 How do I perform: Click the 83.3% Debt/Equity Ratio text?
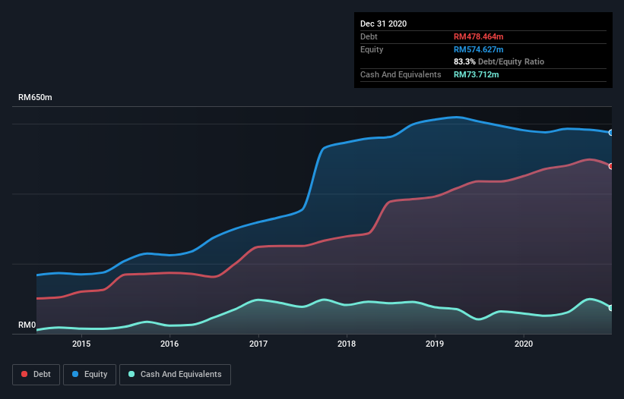[499, 61]
